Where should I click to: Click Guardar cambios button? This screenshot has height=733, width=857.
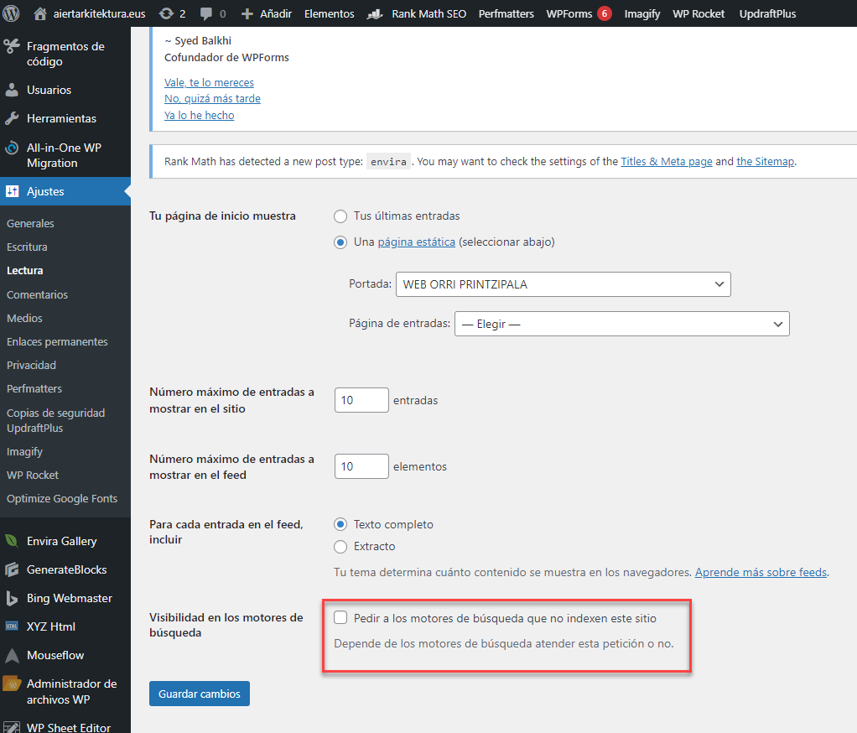[x=200, y=694]
